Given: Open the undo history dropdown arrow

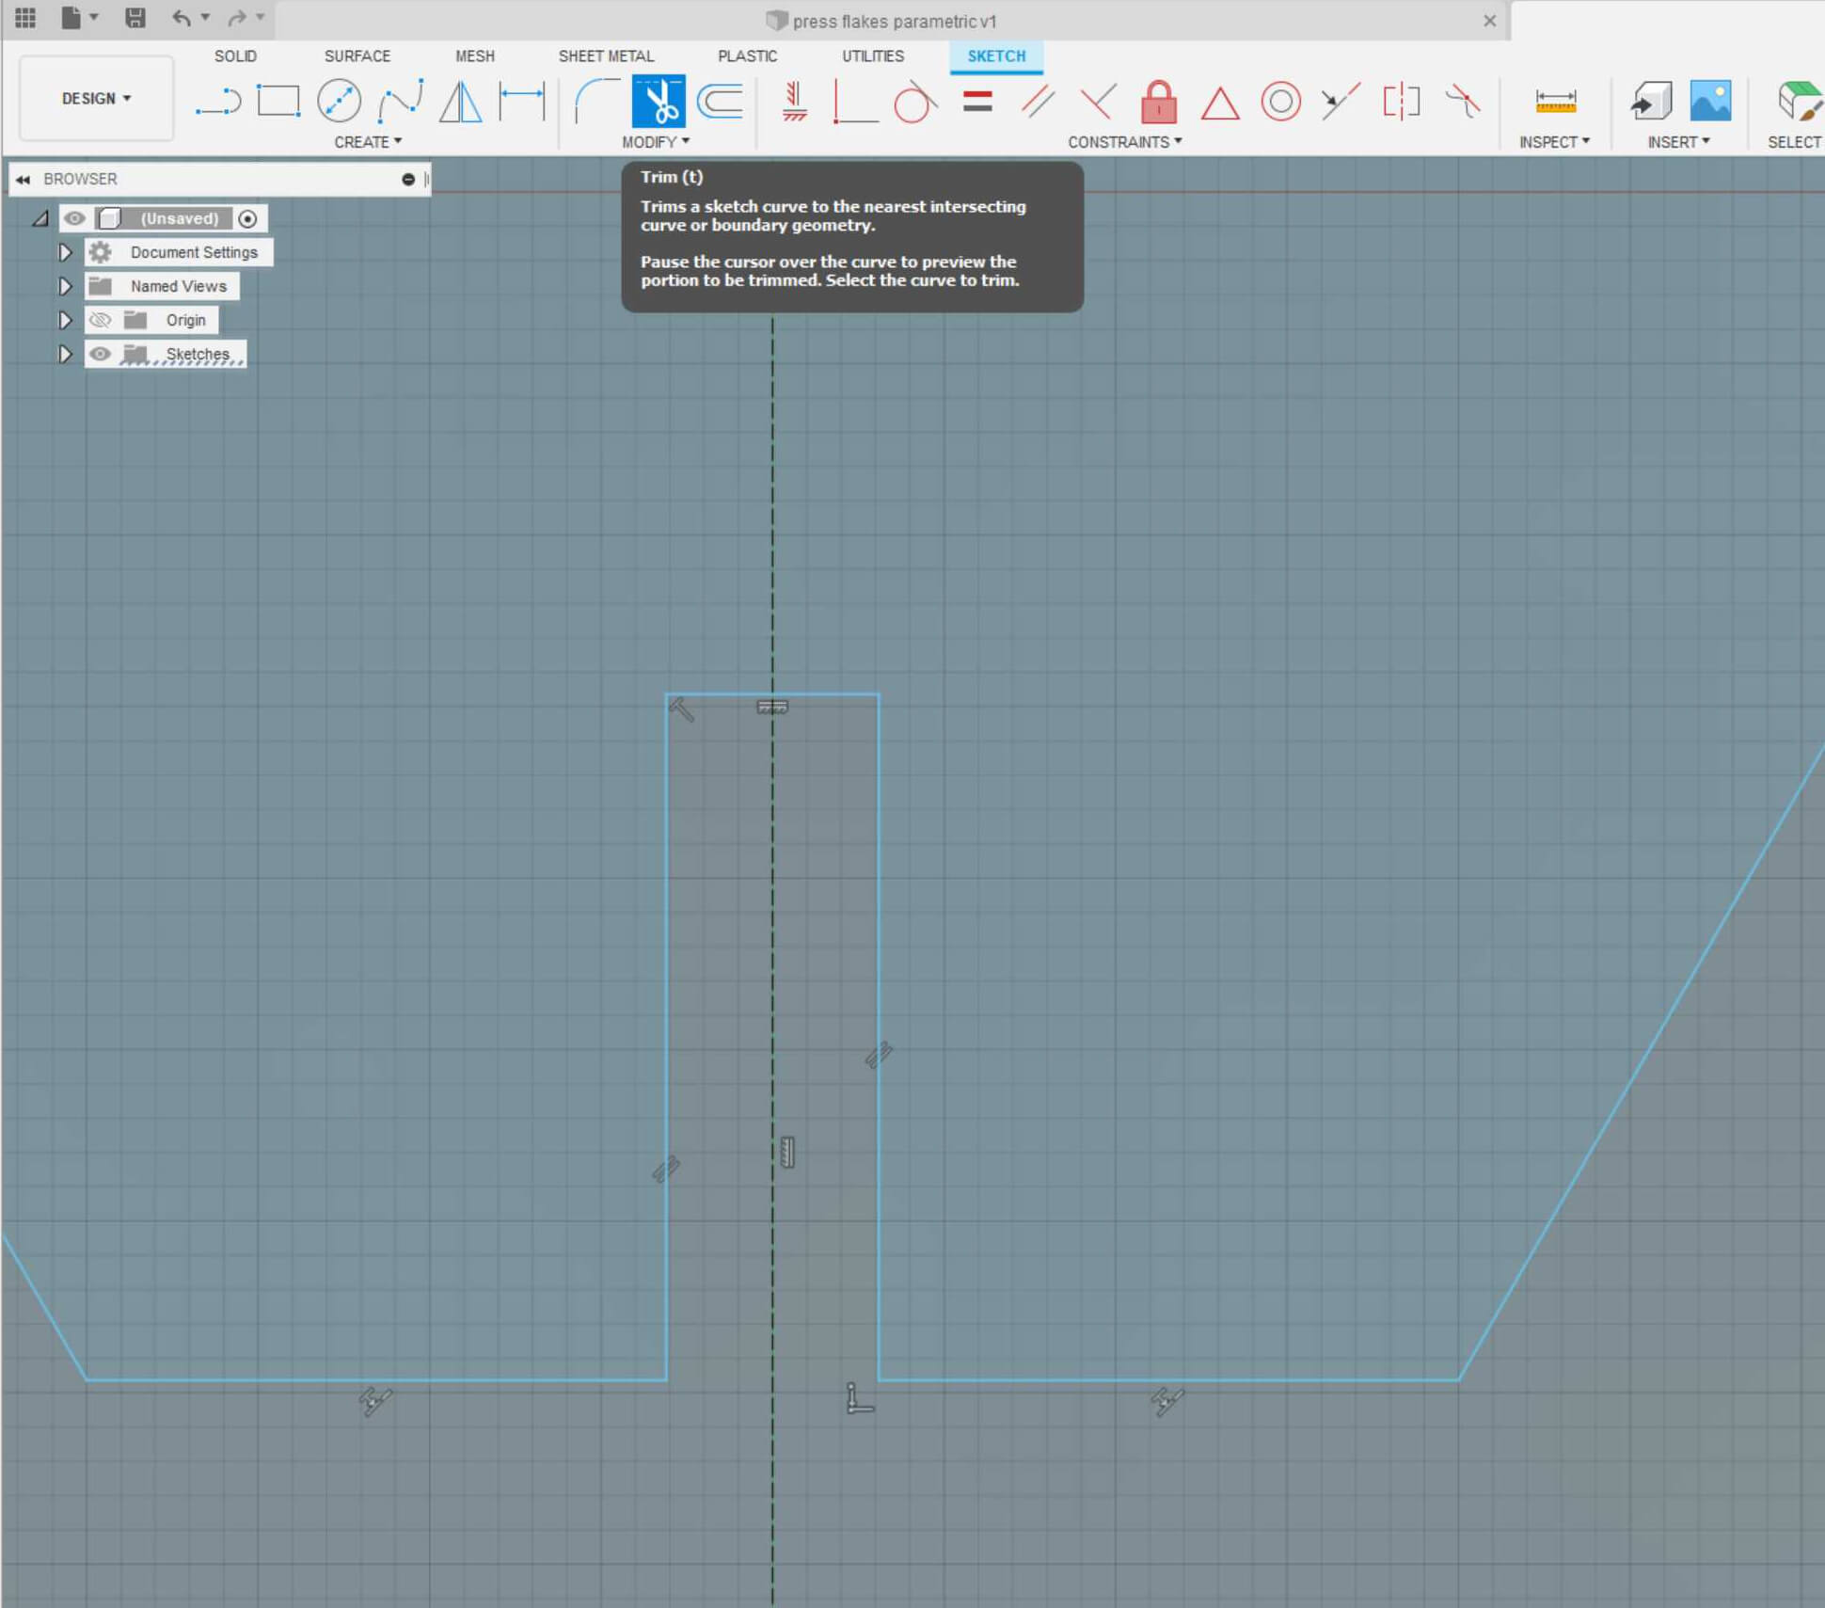Looking at the screenshot, I should 205,17.
